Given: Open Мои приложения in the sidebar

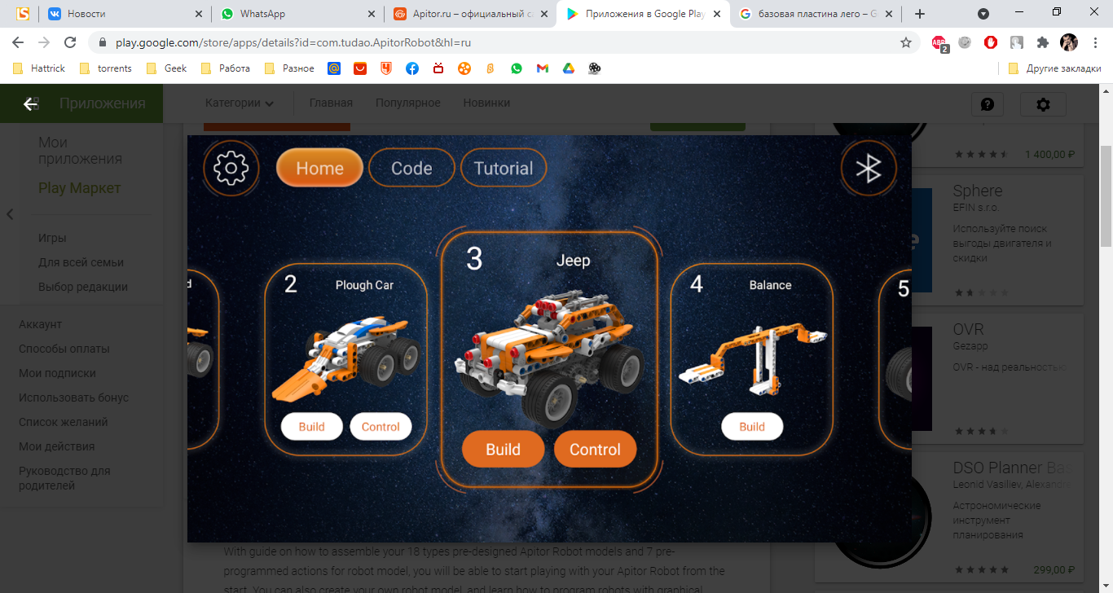Looking at the screenshot, I should [80, 151].
